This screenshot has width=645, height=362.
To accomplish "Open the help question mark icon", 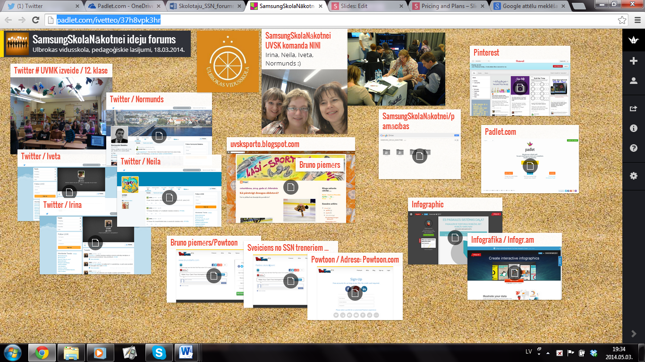I will click(x=634, y=148).
